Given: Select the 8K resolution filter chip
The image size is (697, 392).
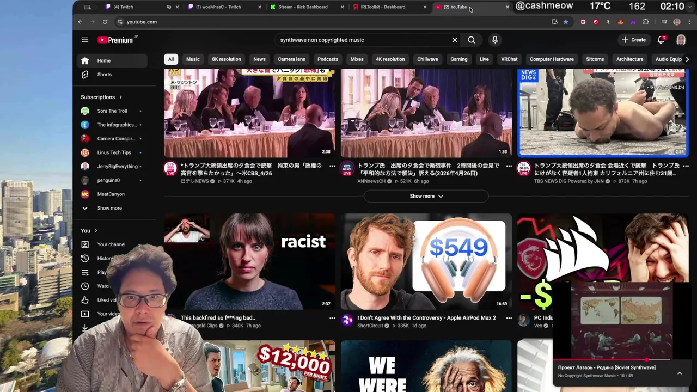Looking at the screenshot, I should 227,59.
